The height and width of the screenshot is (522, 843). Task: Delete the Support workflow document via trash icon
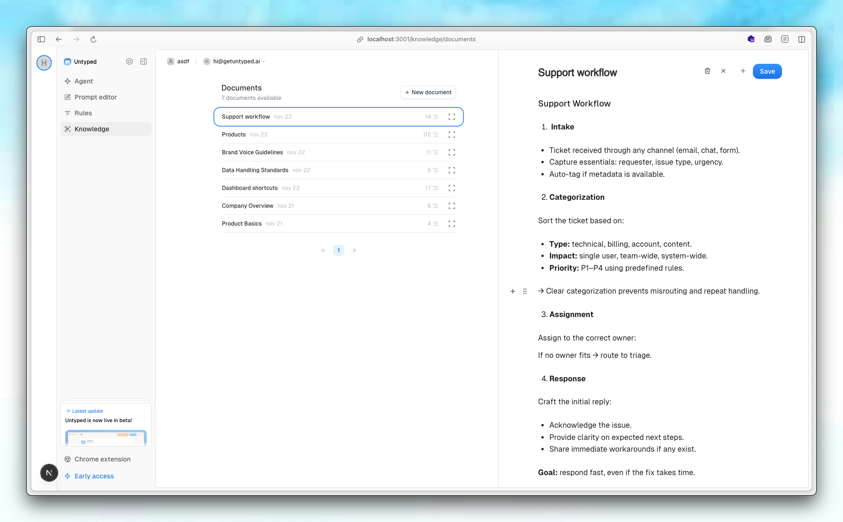707,71
